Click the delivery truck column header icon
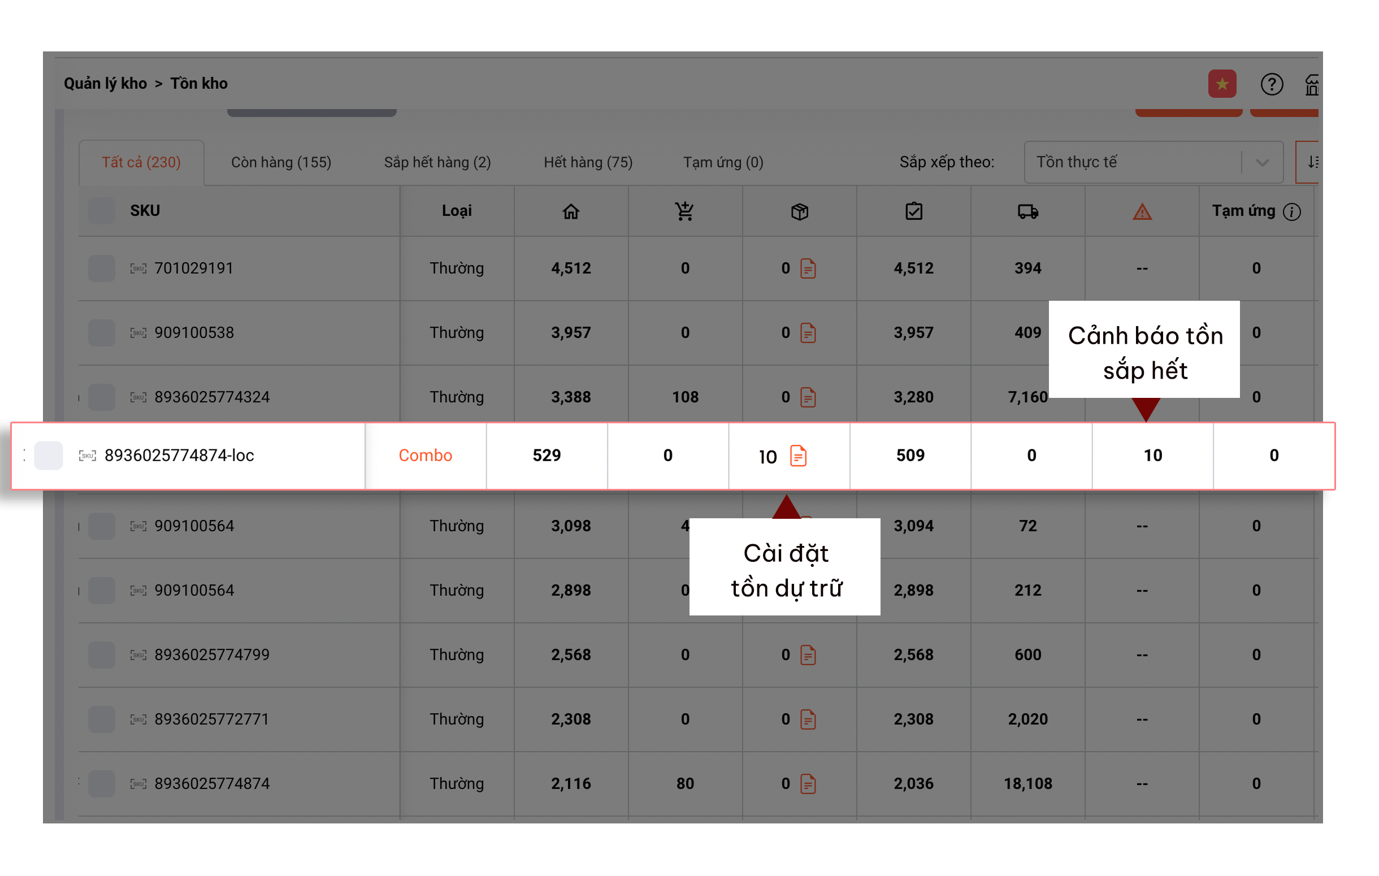Image resolution: width=1379 pixels, height=876 pixels. pos(1027,211)
